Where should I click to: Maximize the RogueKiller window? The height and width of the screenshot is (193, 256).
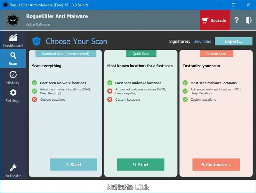pyautogui.click(x=234, y=5)
